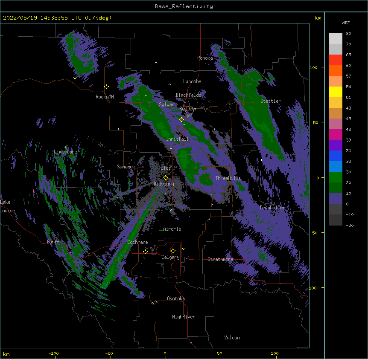Click the Didsbury city label
The width and height of the screenshot is (368, 359).
164,184
